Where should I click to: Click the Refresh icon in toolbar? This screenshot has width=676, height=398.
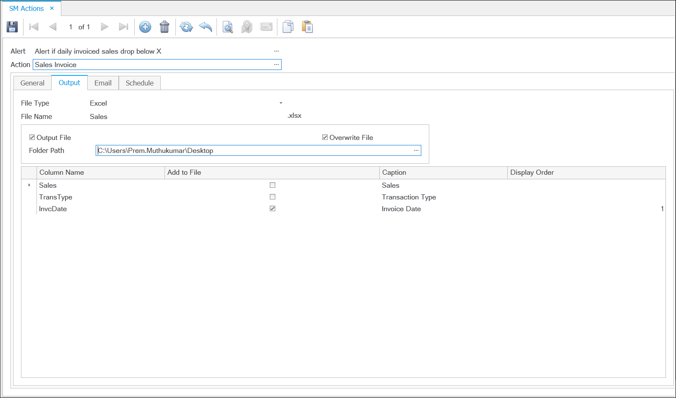(x=186, y=27)
